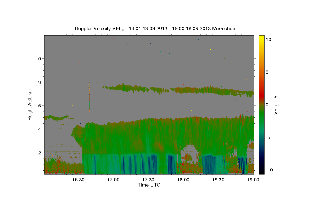The image size is (314, 209).
Task: Click the 17:30 time tick label
Action: tap(148, 180)
